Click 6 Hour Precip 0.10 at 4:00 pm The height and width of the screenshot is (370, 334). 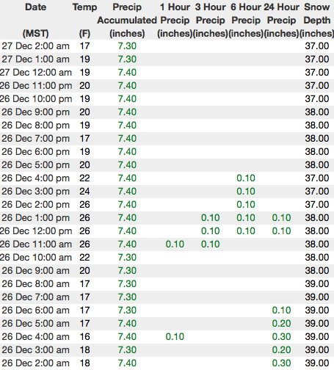click(x=246, y=178)
